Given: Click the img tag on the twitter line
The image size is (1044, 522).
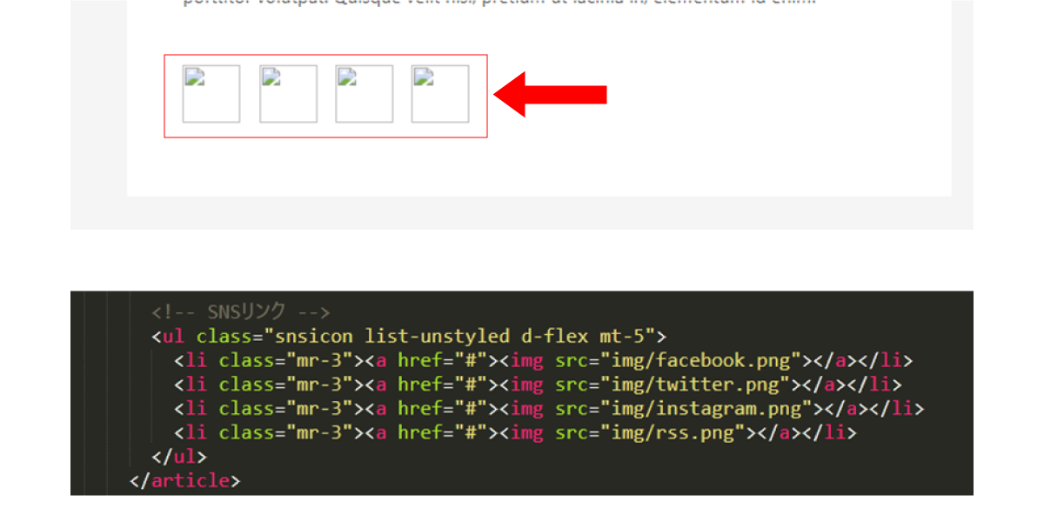Looking at the screenshot, I should 526,385.
